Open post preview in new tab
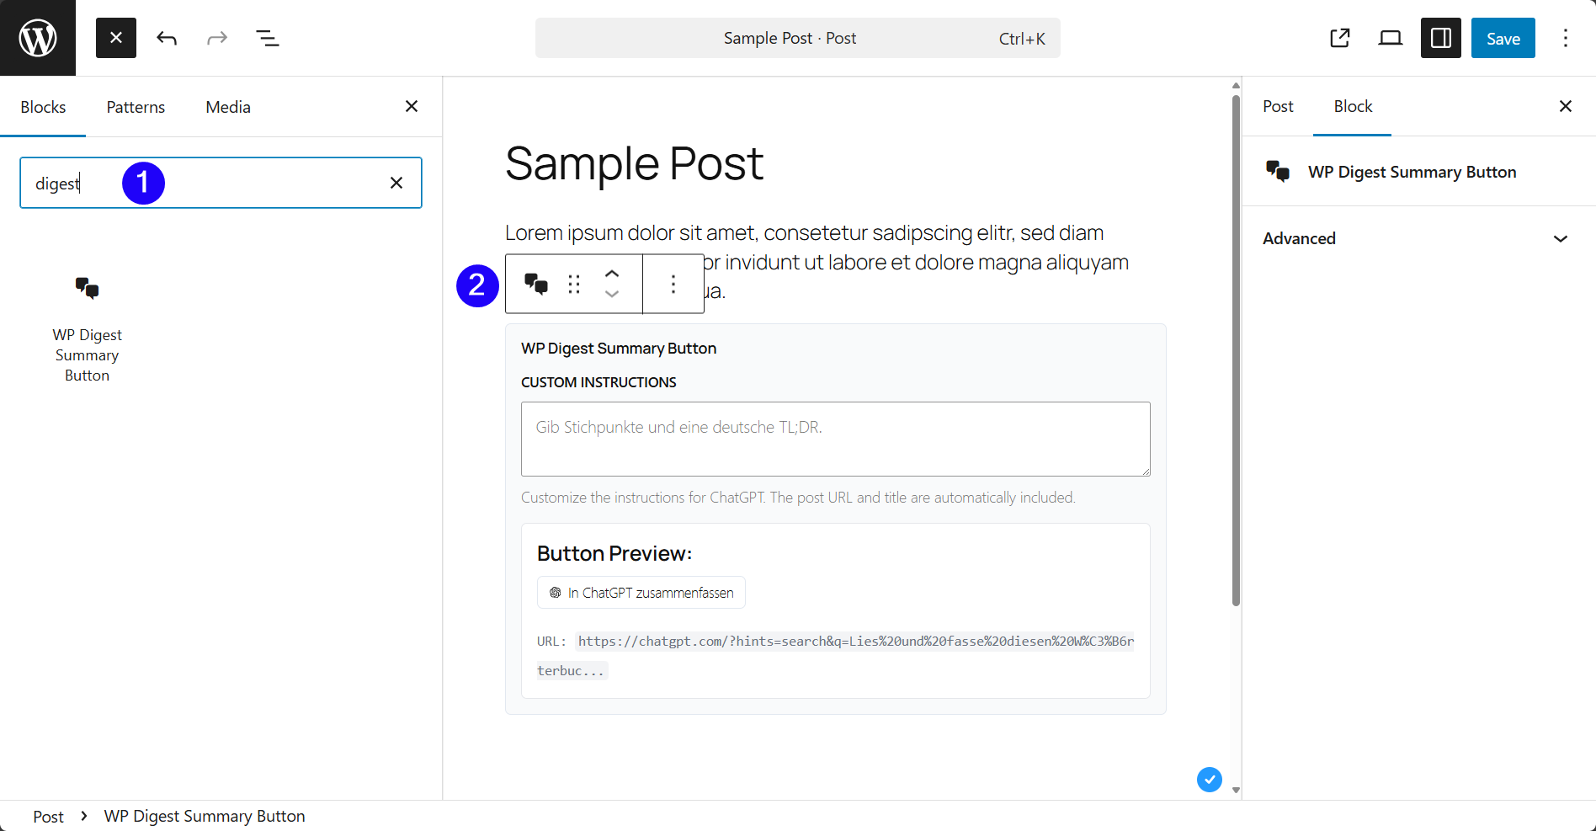 [x=1340, y=38]
